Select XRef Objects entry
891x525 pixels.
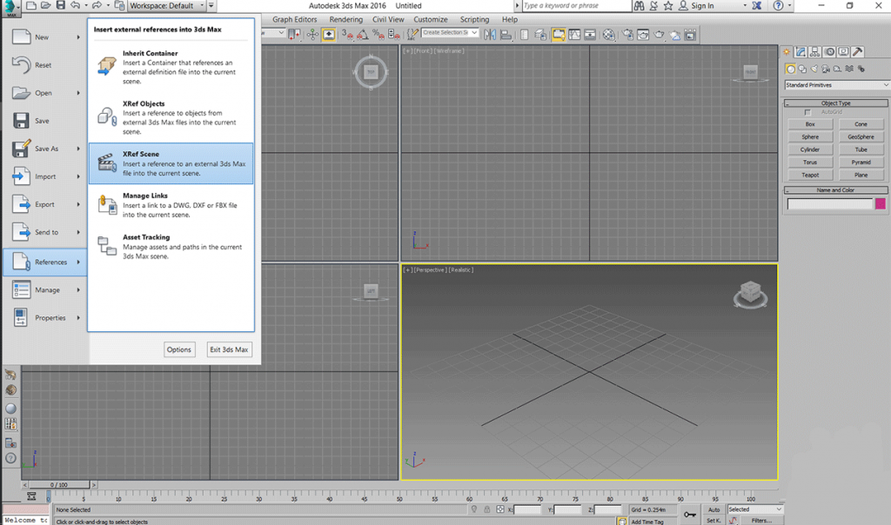[171, 117]
